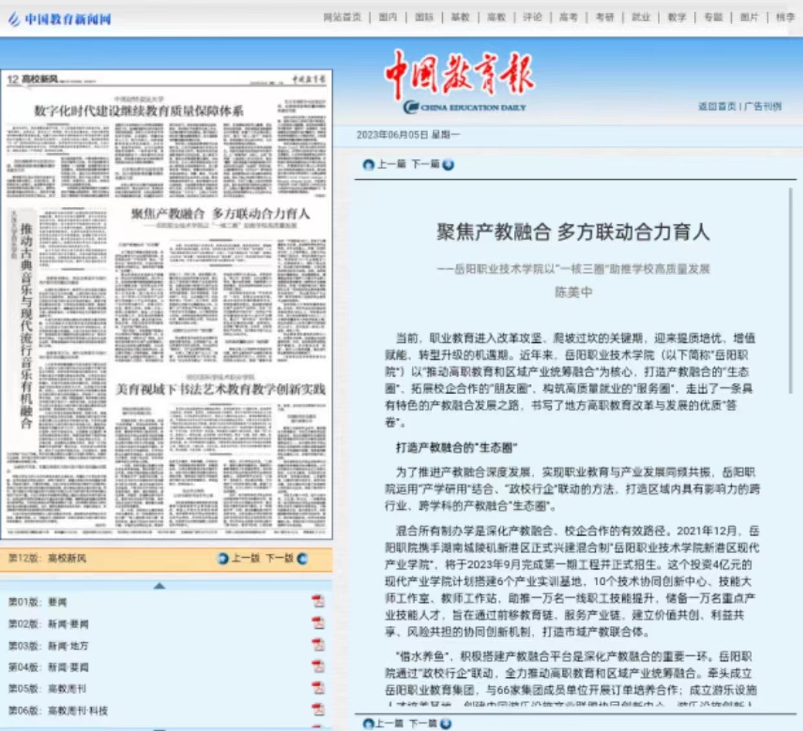The image size is (803, 731).
Task: Collapse the edition list with the up triangle
Action: 159,585
